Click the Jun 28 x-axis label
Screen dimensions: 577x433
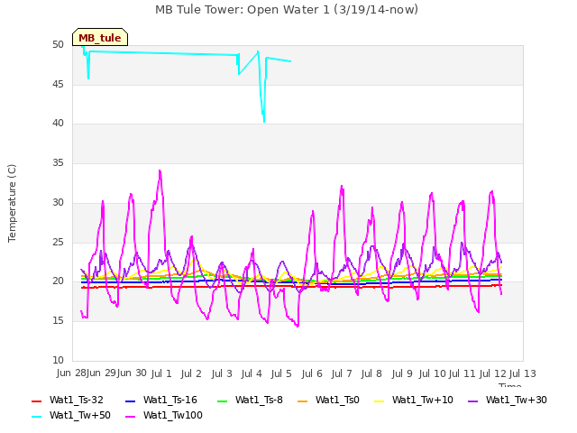pyautogui.click(x=71, y=373)
